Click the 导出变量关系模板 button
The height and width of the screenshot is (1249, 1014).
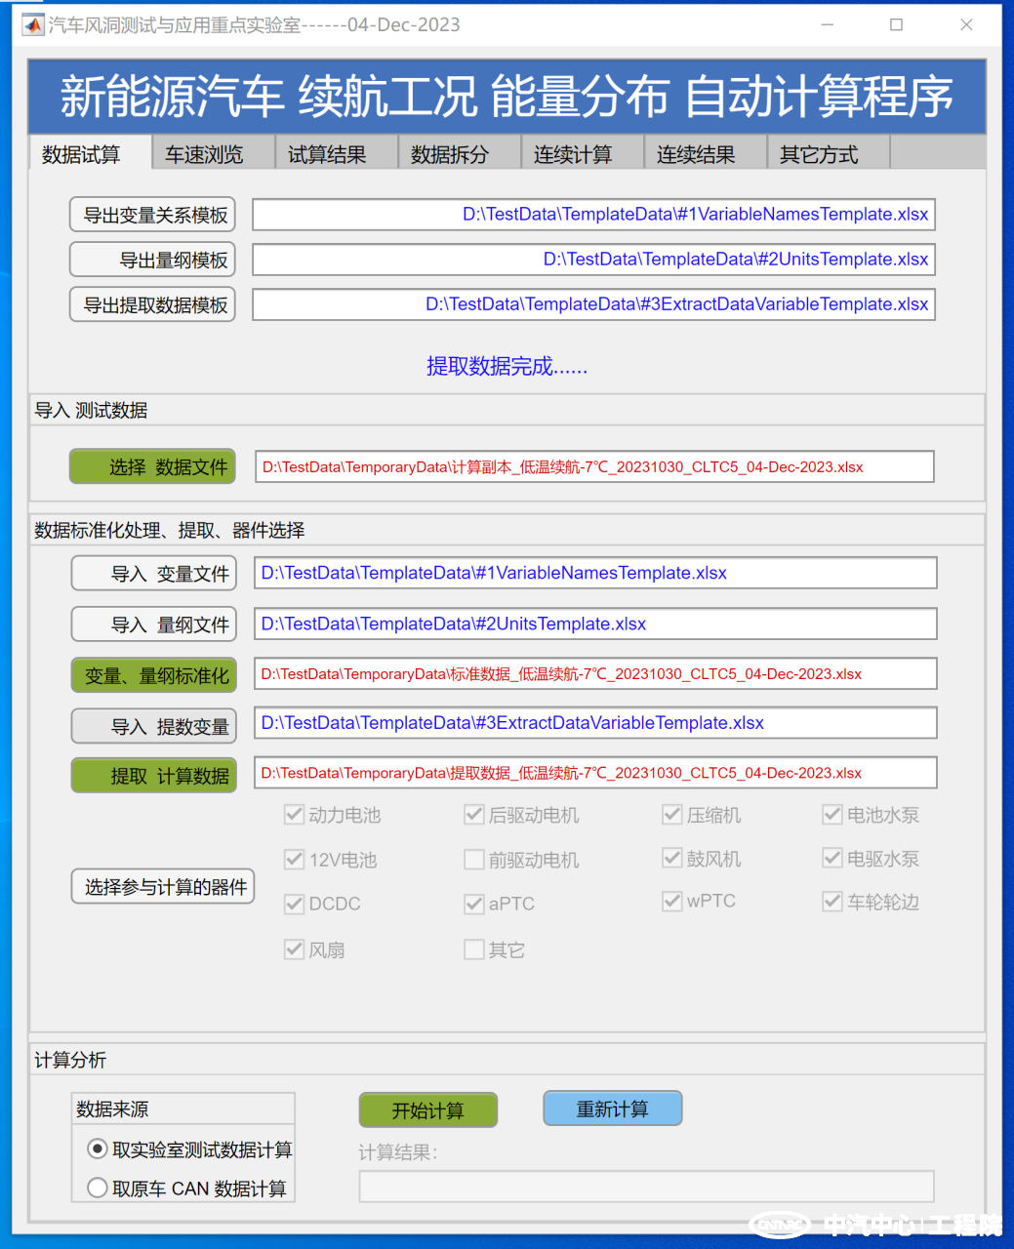point(153,215)
